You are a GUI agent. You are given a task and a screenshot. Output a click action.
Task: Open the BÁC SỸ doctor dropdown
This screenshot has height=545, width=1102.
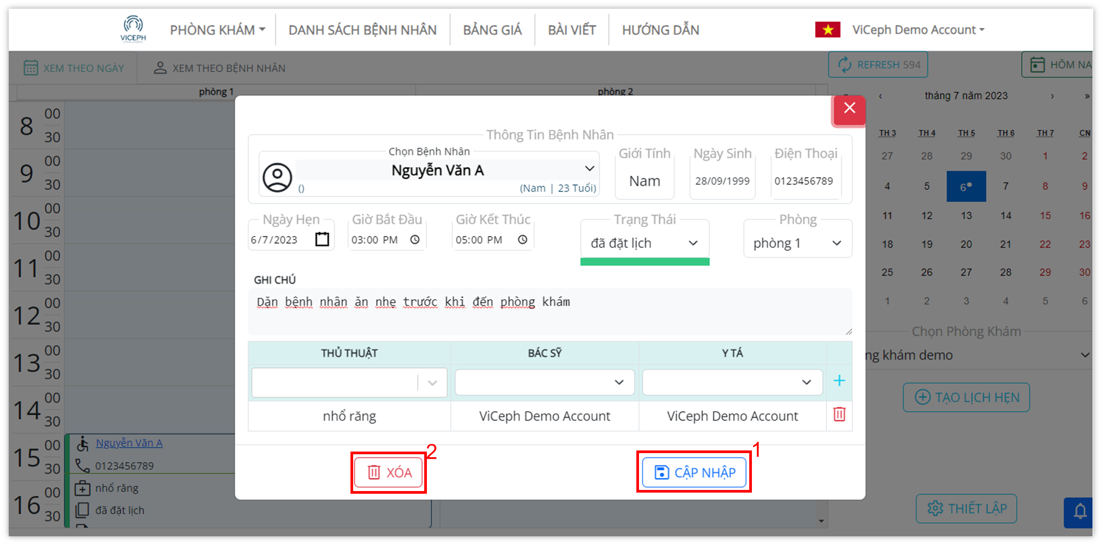(x=544, y=382)
